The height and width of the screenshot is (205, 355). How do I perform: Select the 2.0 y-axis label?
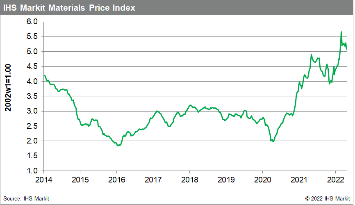[32, 141]
